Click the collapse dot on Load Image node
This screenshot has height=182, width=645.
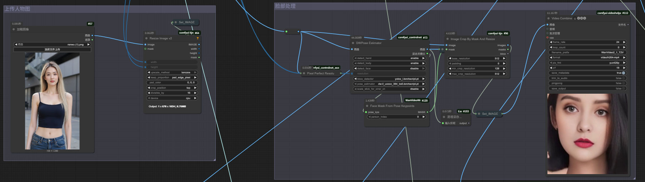14,29
